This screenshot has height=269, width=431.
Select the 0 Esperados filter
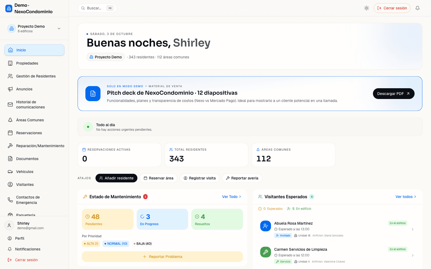coord(270,209)
